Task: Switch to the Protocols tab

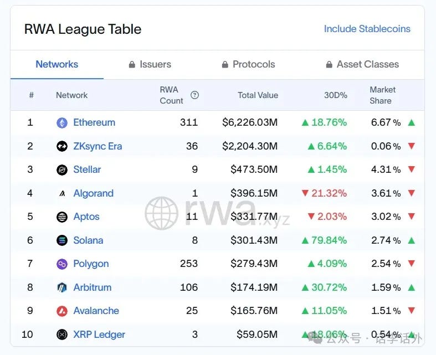Action: coord(248,64)
